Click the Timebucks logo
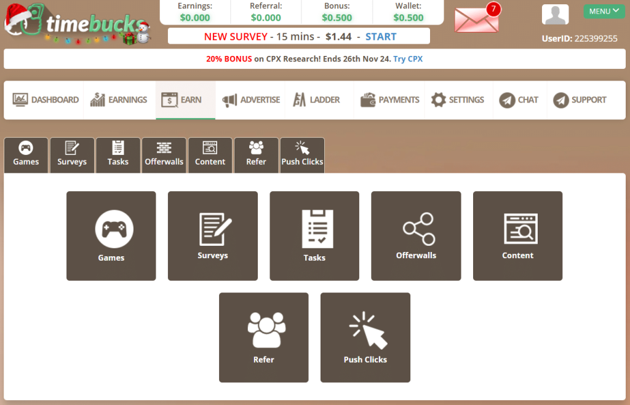This screenshot has height=405, width=630. coord(77,24)
